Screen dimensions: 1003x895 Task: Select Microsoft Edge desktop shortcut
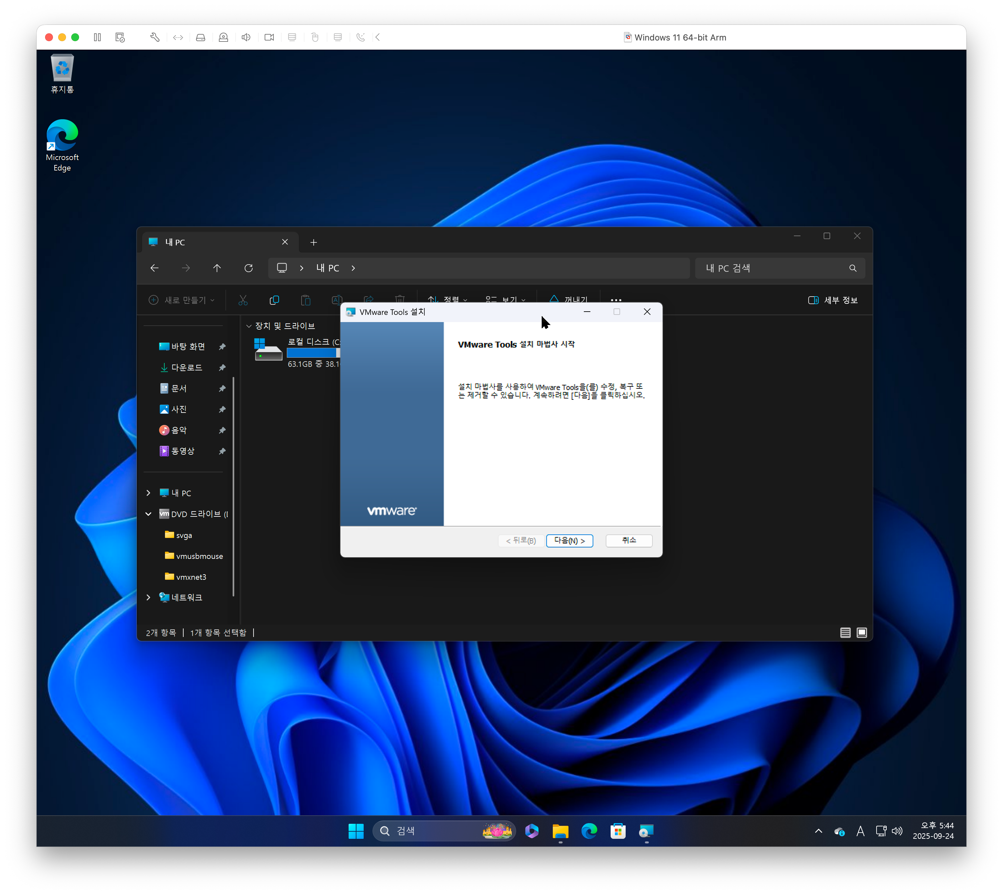[62, 146]
